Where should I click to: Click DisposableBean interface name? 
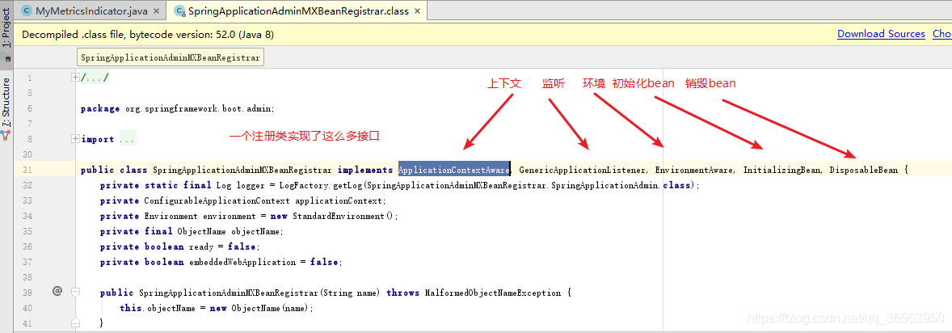pos(863,171)
